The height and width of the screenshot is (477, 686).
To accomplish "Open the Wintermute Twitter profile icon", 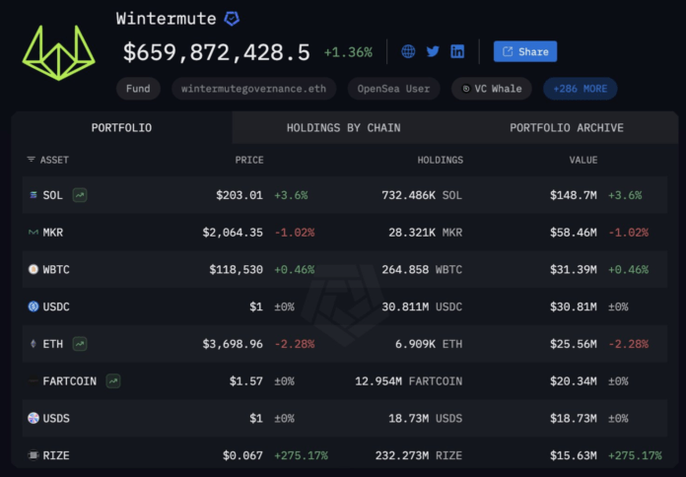I will (x=433, y=51).
